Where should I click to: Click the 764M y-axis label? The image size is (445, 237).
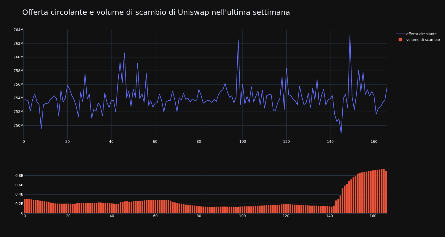18,30
